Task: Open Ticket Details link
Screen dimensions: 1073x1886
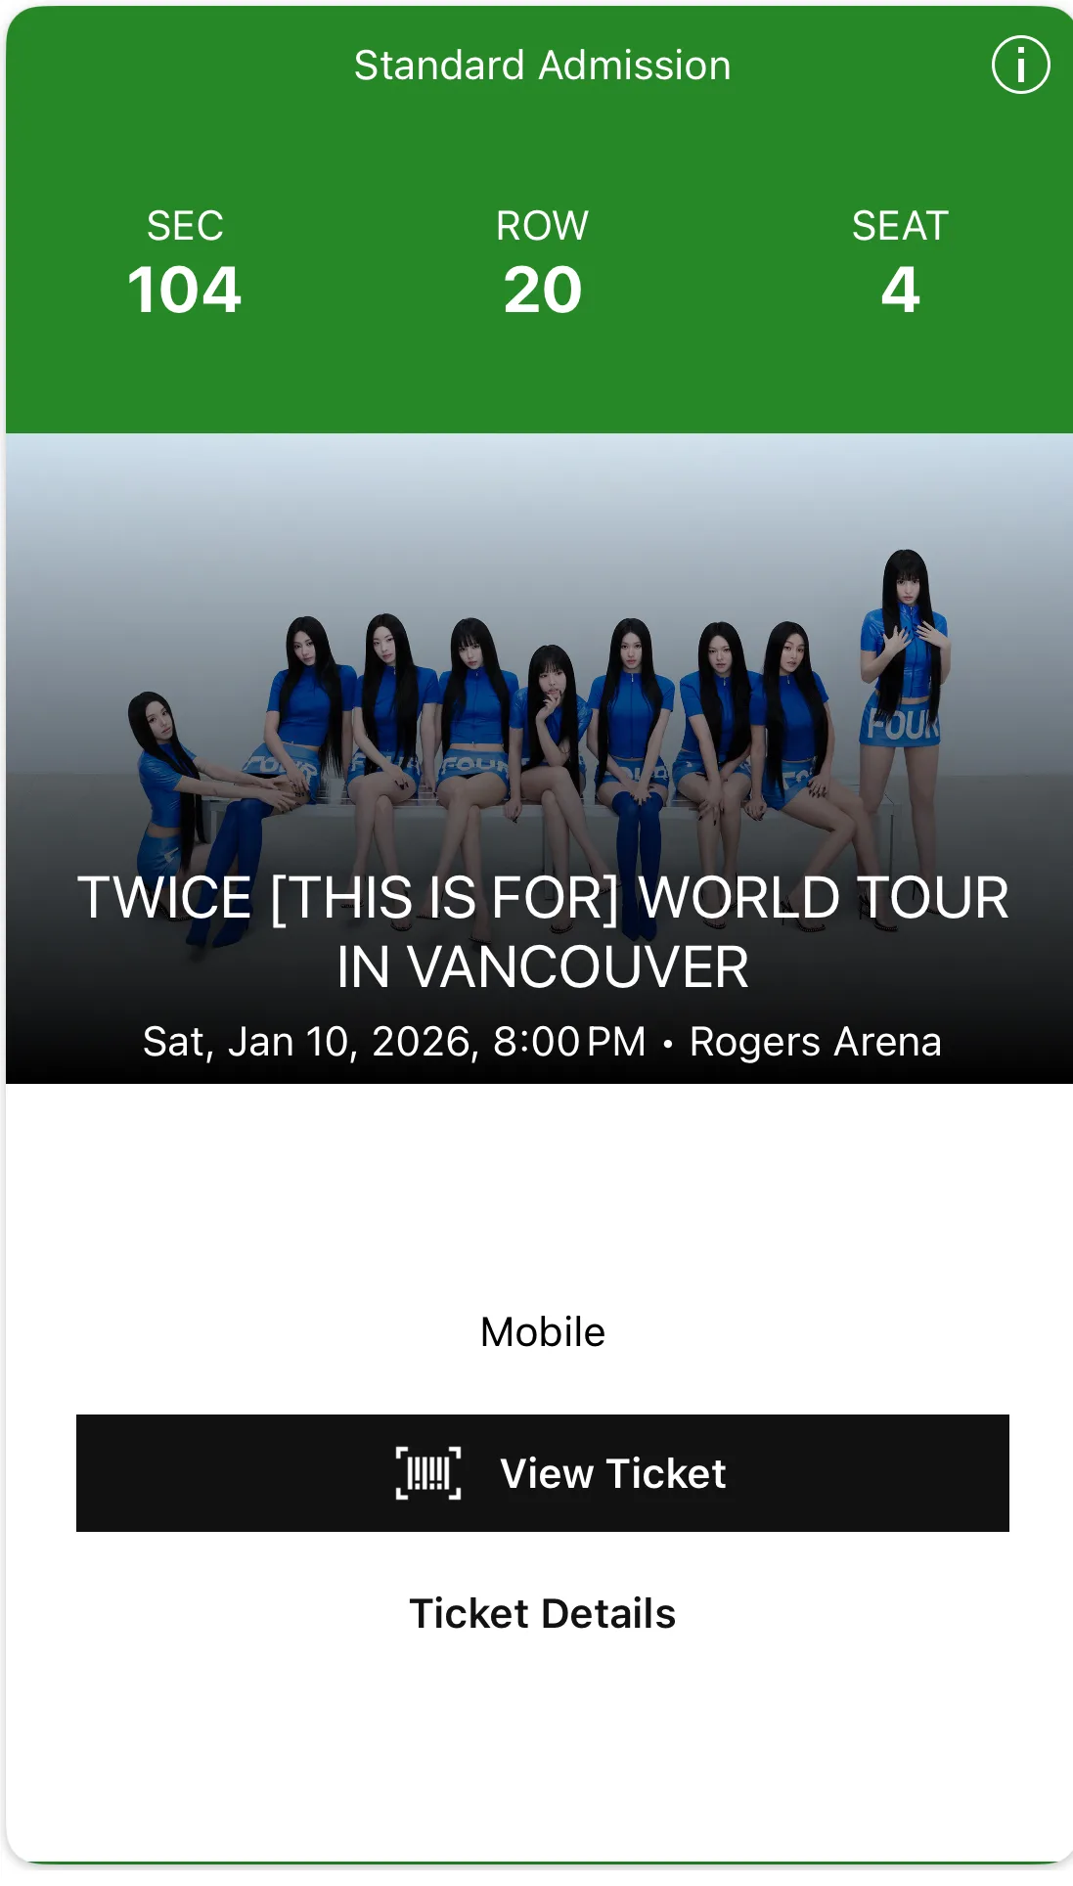Action: [x=543, y=1614]
